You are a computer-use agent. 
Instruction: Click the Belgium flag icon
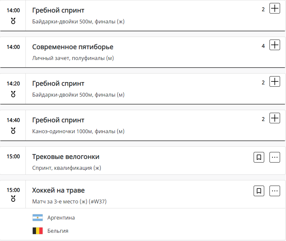38,231
